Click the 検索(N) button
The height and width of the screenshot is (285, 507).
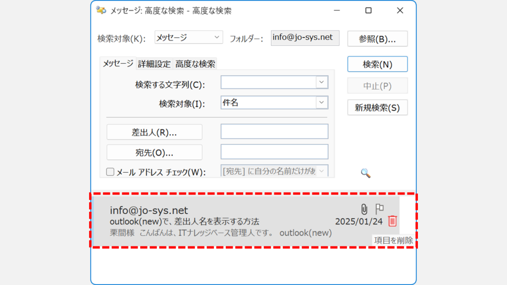(377, 64)
